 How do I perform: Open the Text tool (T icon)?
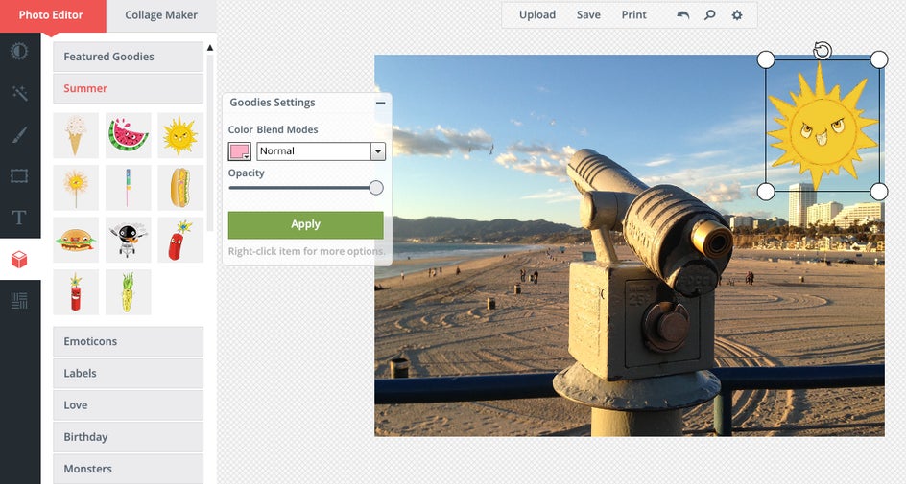click(19, 218)
